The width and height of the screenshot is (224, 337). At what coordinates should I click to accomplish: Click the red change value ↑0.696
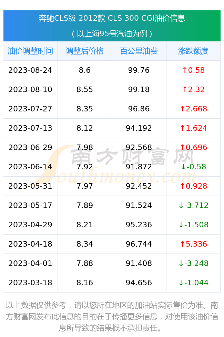point(193,147)
